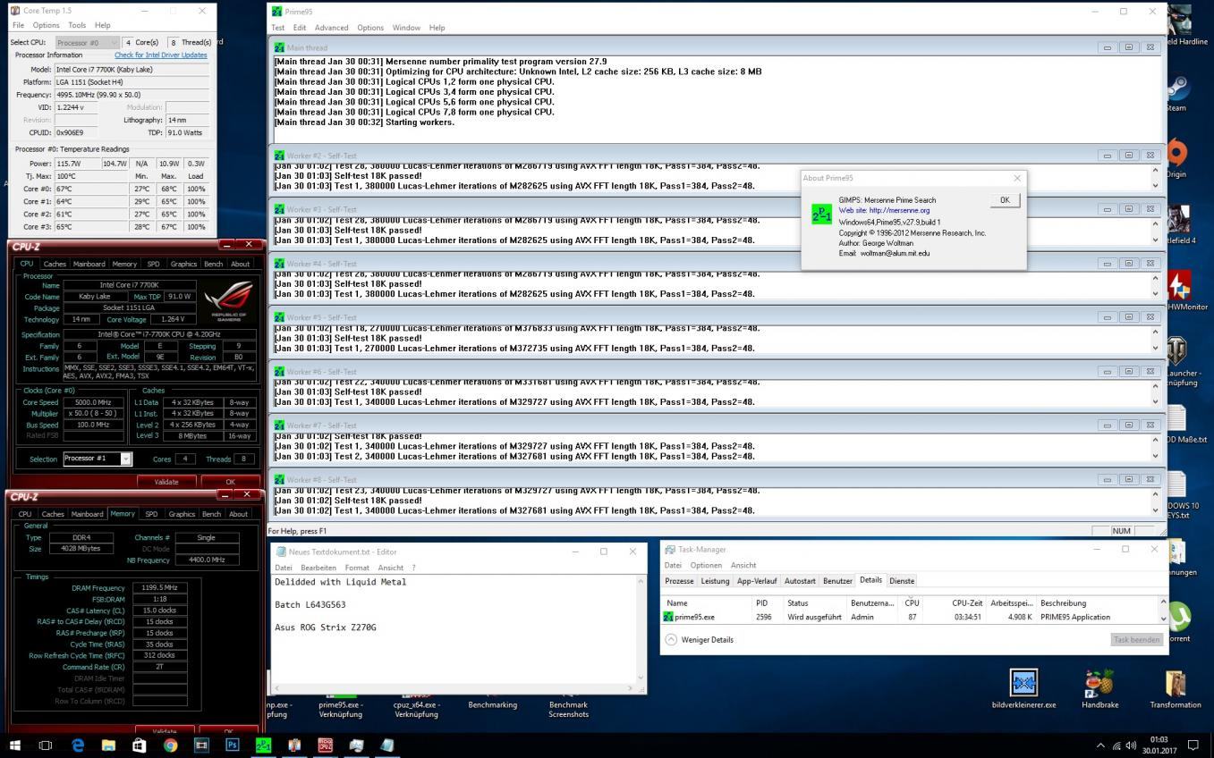Image resolution: width=1214 pixels, height=758 pixels.
Task: Sort Task-Manager details by CPU-Zeit column
Action: pyautogui.click(x=967, y=602)
